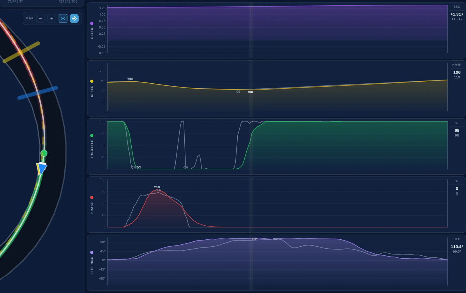The height and width of the screenshot is (293, 466).
Task: Click the green Throttle channel dot
Action: pos(92,136)
